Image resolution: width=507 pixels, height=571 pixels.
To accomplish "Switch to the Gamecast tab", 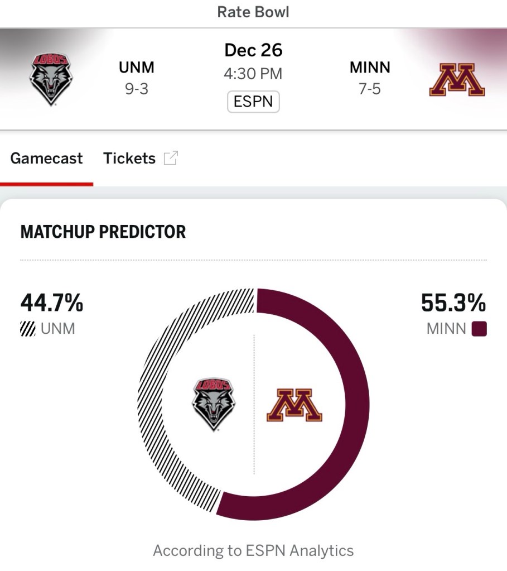I will (46, 159).
